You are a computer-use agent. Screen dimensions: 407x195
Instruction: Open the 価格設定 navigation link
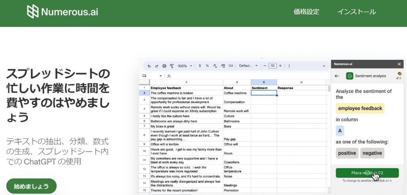(306, 12)
